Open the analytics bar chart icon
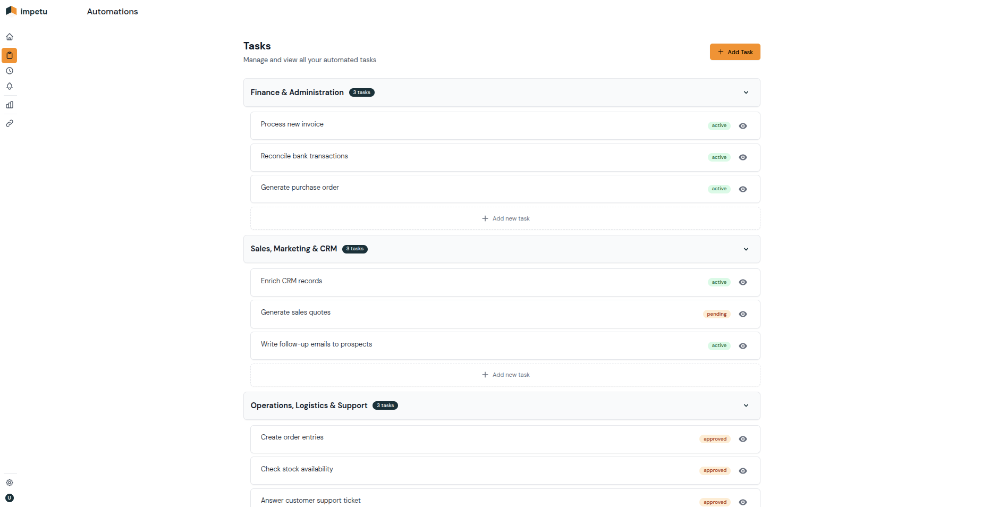This screenshot has height=507, width=981. [10, 105]
